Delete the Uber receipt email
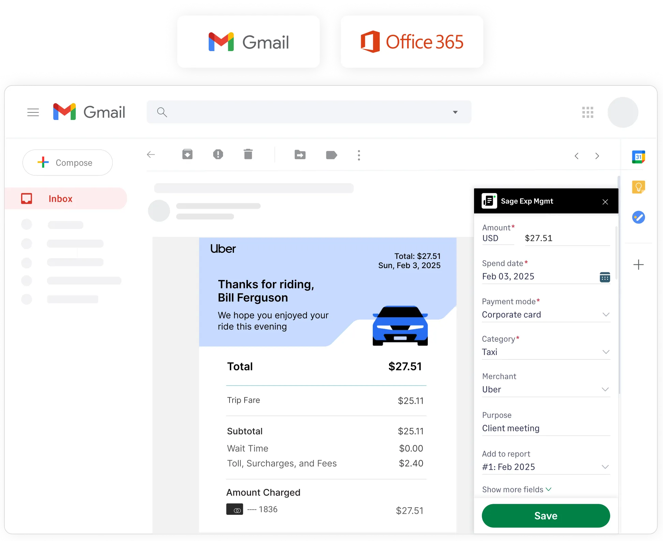 point(248,154)
